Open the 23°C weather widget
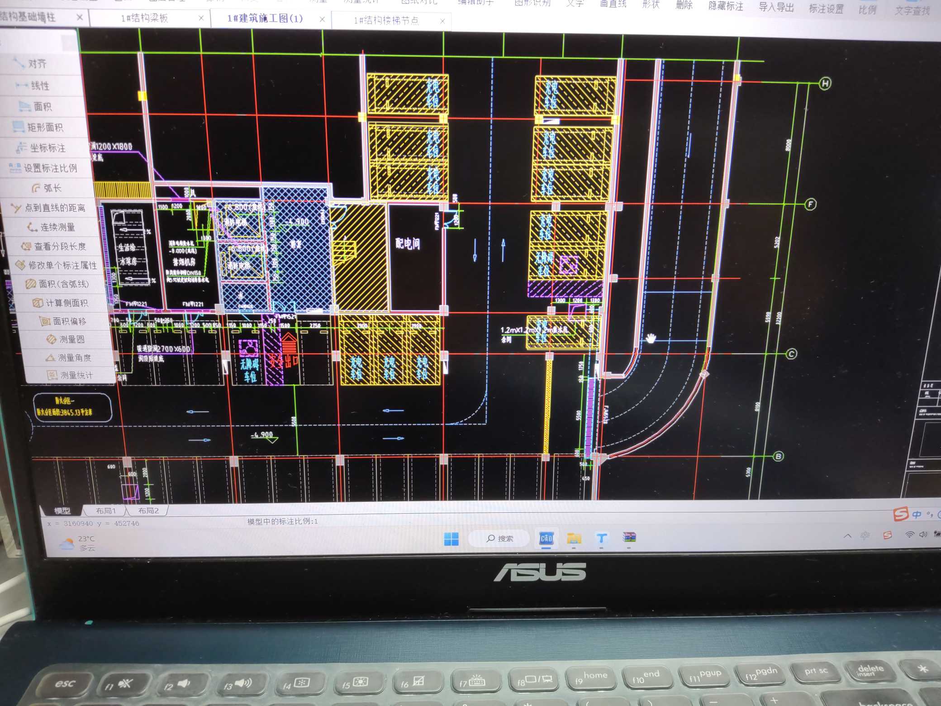The width and height of the screenshot is (941, 706). coord(78,543)
